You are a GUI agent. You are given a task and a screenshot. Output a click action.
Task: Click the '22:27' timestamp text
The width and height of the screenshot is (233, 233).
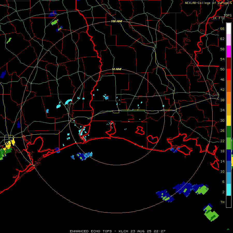[160, 231]
